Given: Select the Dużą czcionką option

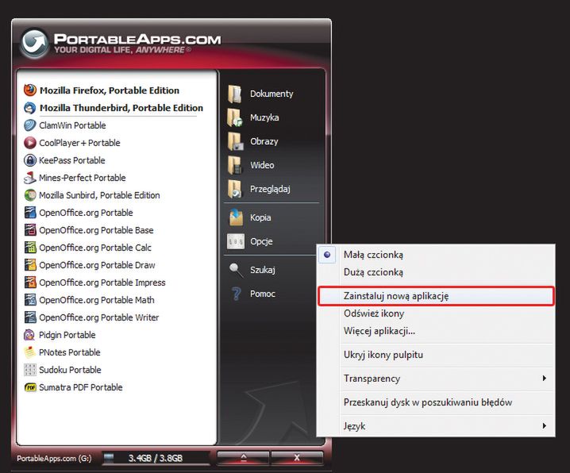Looking at the screenshot, I should click(x=373, y=272).
